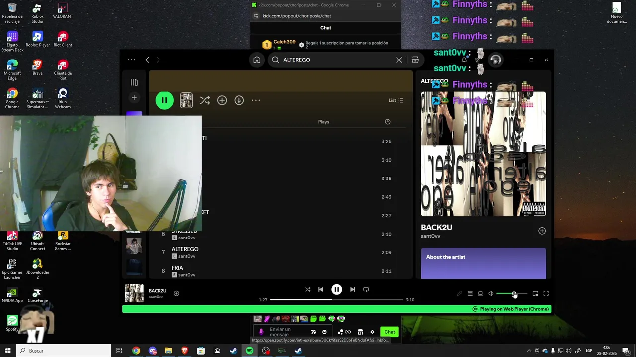Image resolution: width=636 pixels, height=357 pixels.
Task: Enter Spotify full screen mode
Action: pos(546,294)
